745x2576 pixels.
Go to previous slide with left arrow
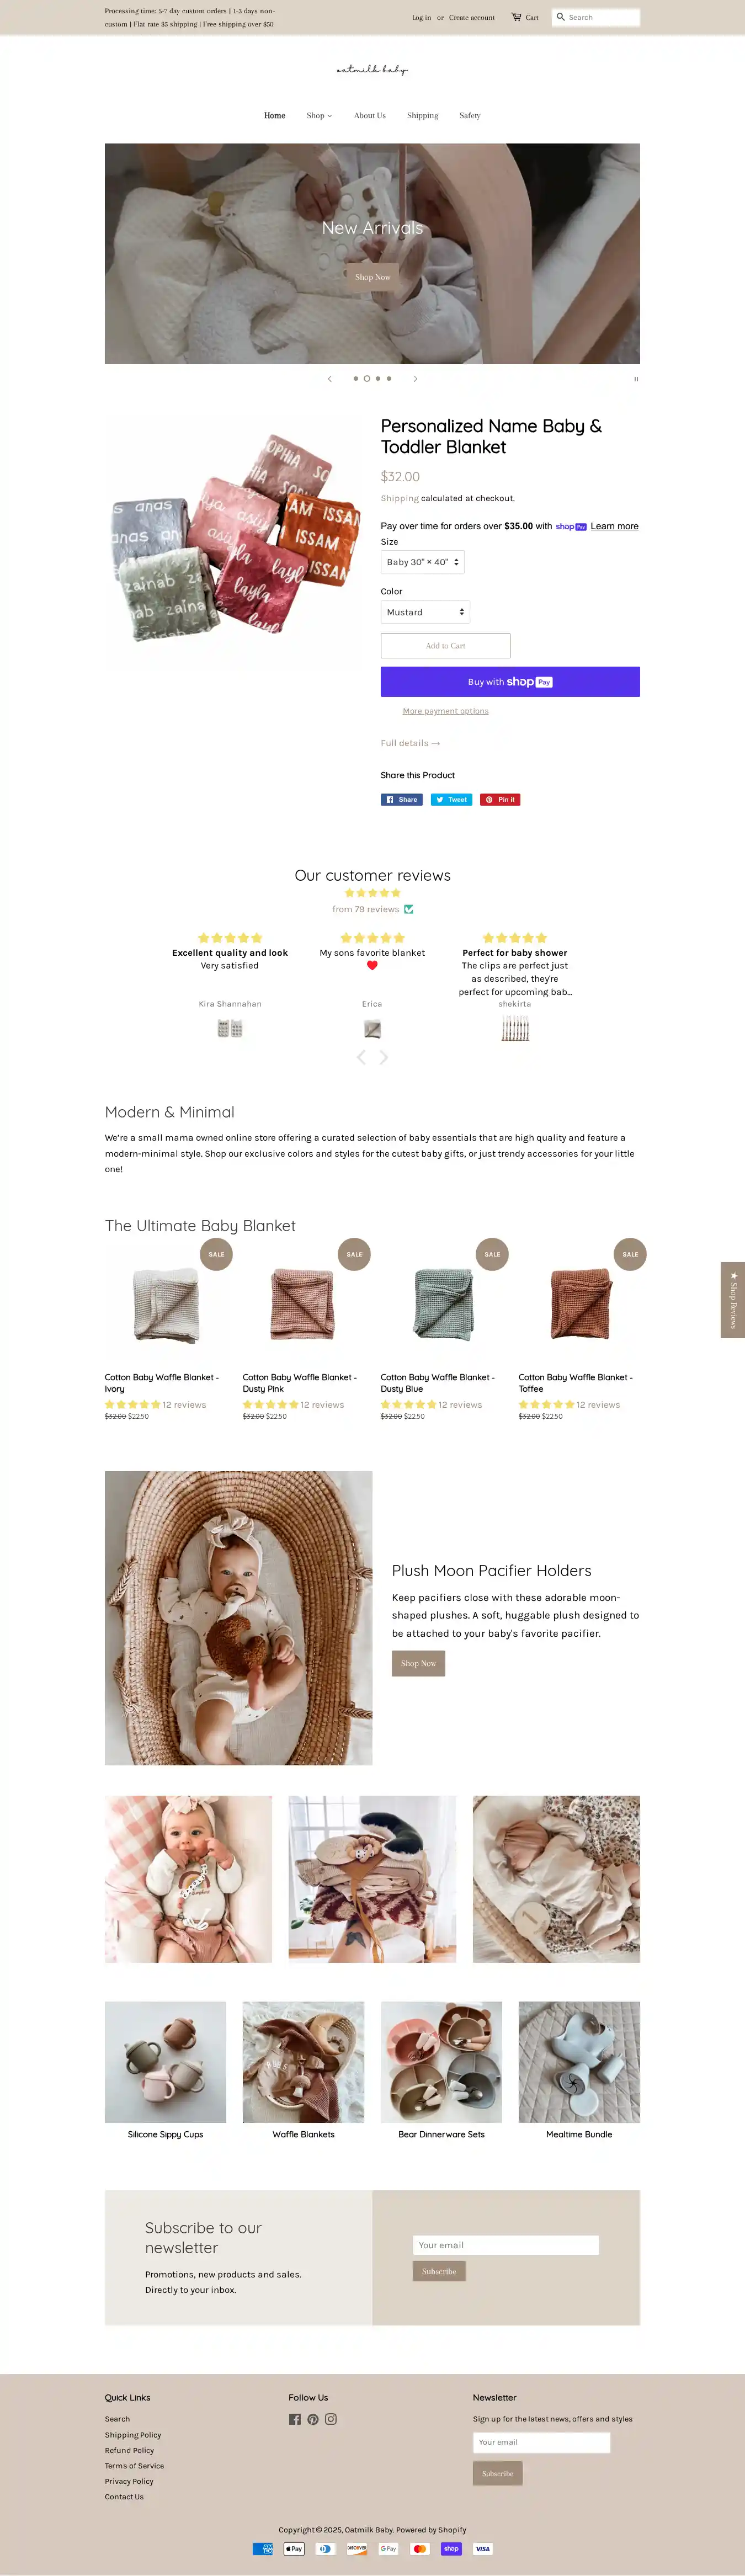330,379
